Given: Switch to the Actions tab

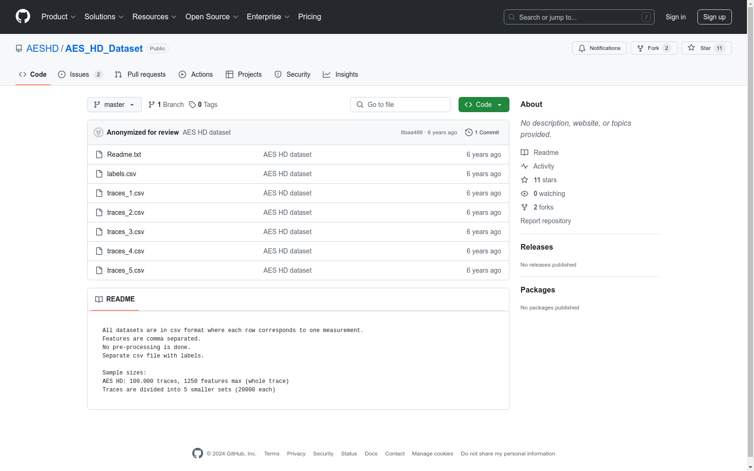Looking at the screenshot, I should click(x=196, y=74).
